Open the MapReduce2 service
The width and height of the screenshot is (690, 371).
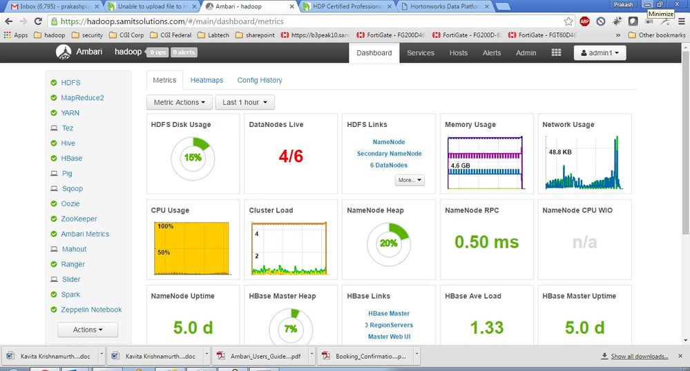tap(82, 98)
